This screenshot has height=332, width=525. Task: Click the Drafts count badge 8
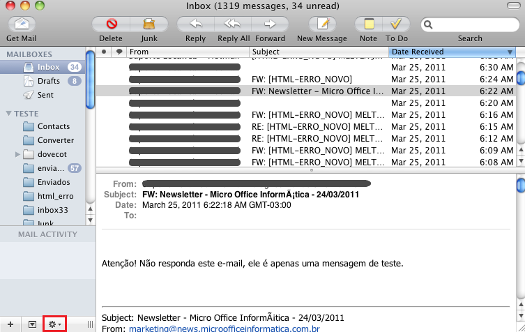(x=75, y=81)
